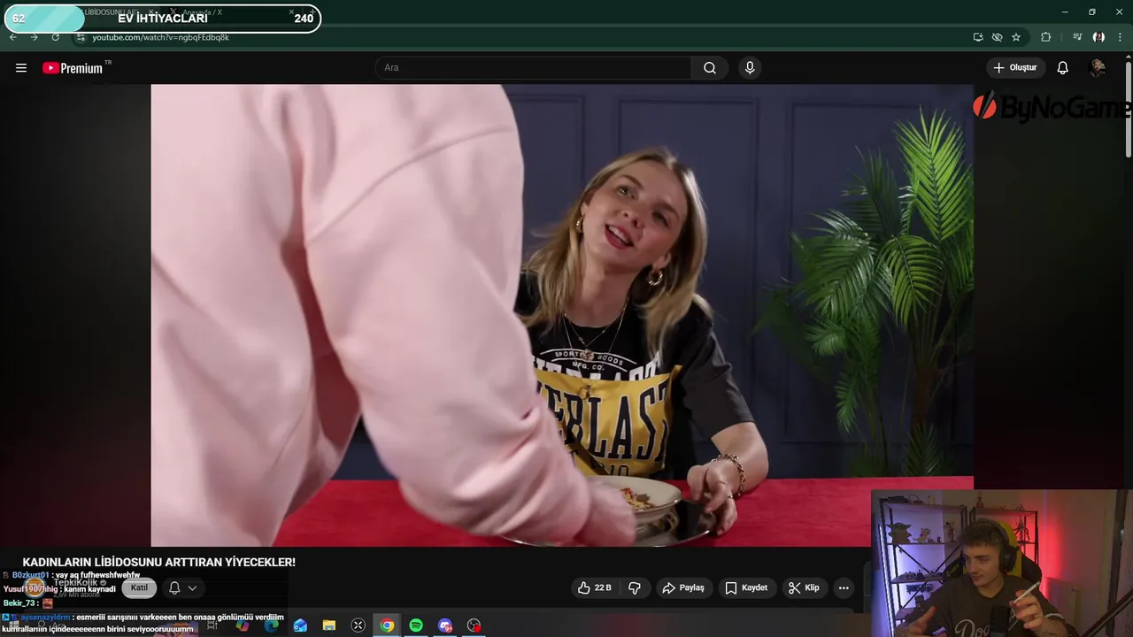Click the browser forward arrow
Screen dimensions: 1133x637
tap(34, 37)
